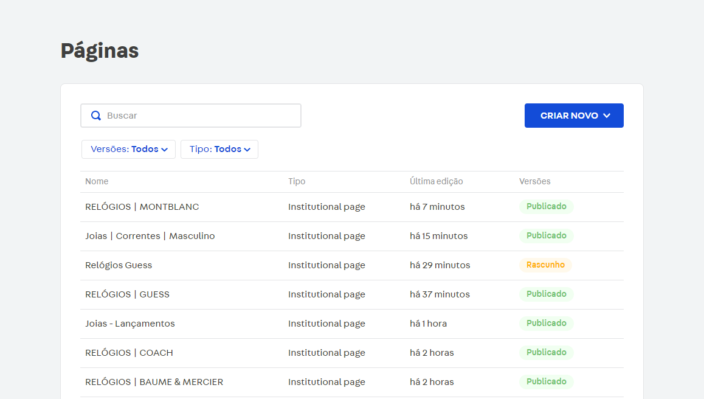Click the Nome column header
This screenshot has height=399, width=704.
97,181
